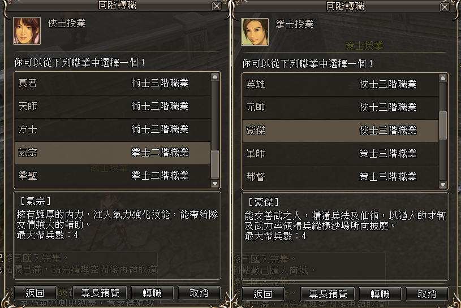The image size is (461, 308).
Task: Select 拳聖 in the left list
Action: coord(112,176)
